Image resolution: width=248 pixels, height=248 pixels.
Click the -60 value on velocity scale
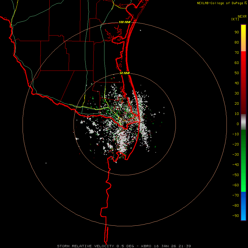[x=236, y=185]
